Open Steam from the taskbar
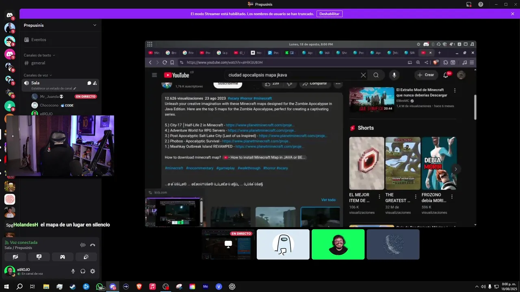This screenshot has width=520, height=292. (x=73, y=286)
